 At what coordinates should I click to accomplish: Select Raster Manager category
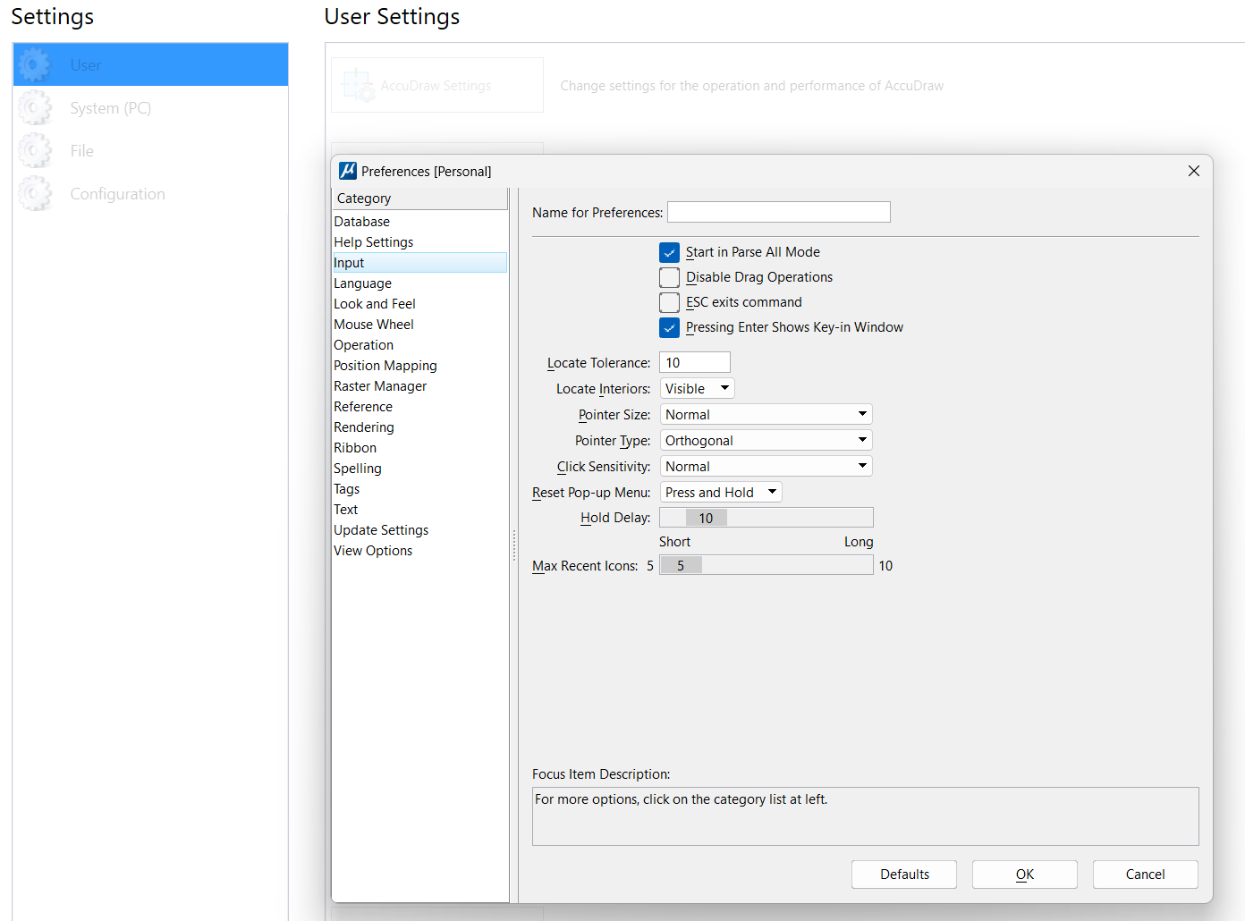419,386
